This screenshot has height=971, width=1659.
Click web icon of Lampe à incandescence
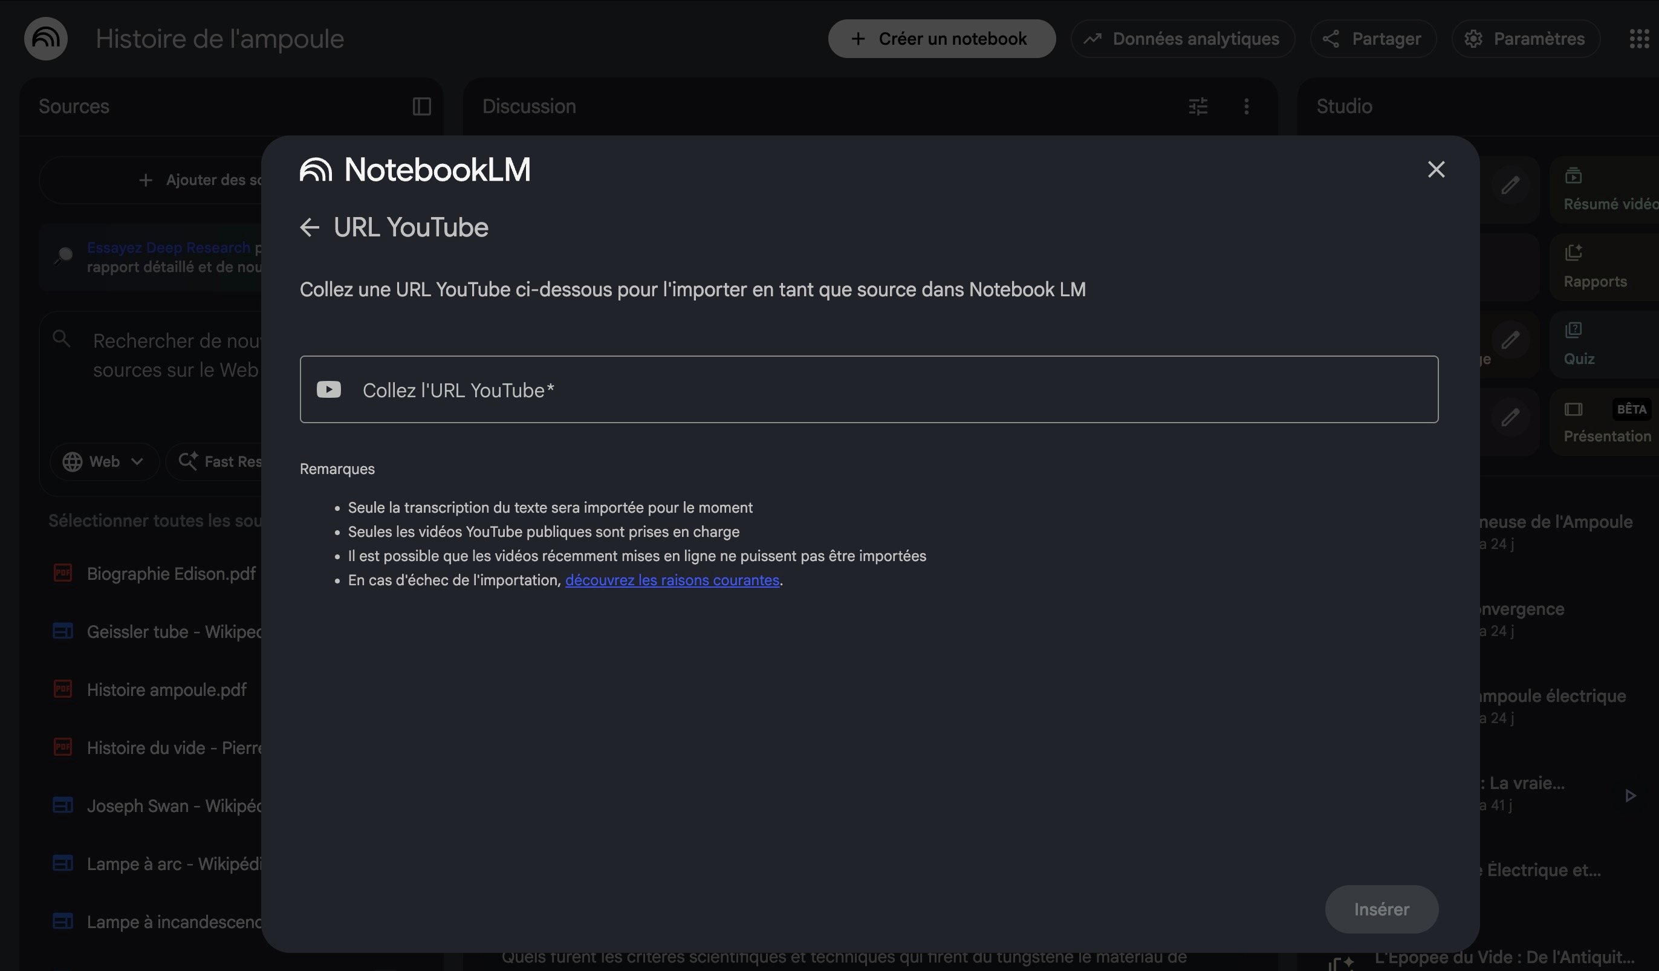[x=62, y=920]
